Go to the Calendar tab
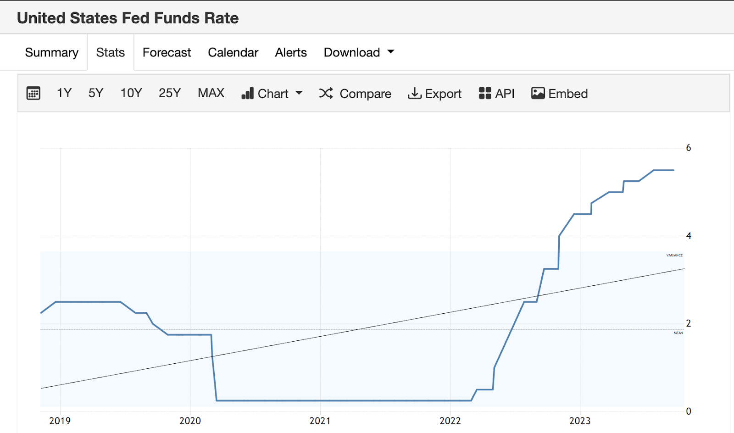The height and width of the screenshot is (433, 734). tap(233, 53)
